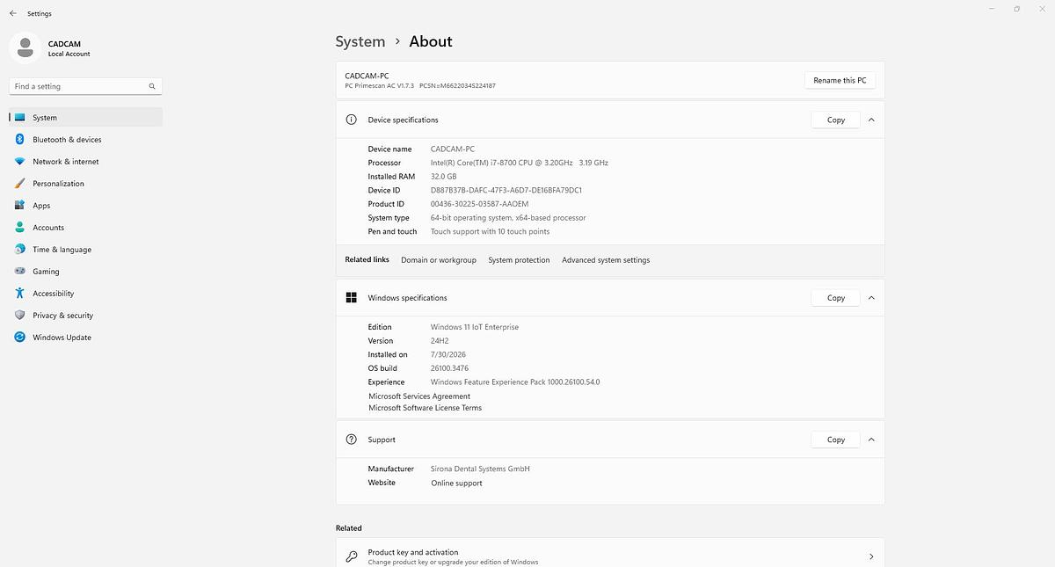Click the Privacy & security shield icon
This screenshot has width=1055, height=567.
pos(19,316)
